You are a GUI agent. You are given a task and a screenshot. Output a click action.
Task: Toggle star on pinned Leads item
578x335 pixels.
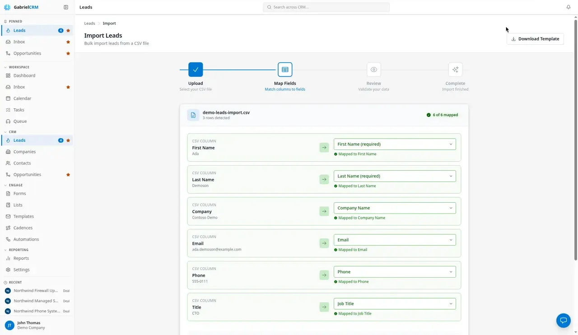[x=68, y=31]
